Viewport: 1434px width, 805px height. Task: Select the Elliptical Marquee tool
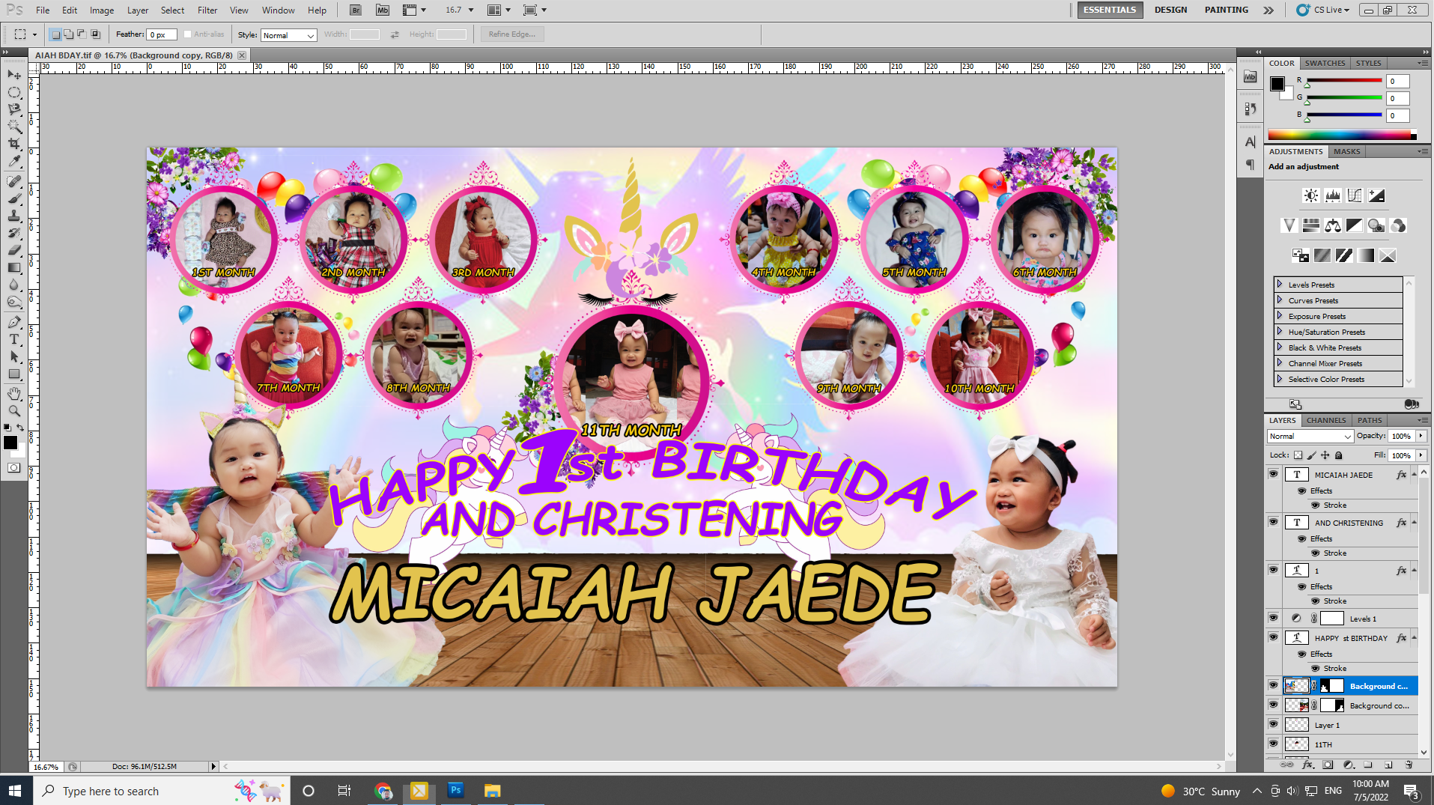tap(14, 92)
